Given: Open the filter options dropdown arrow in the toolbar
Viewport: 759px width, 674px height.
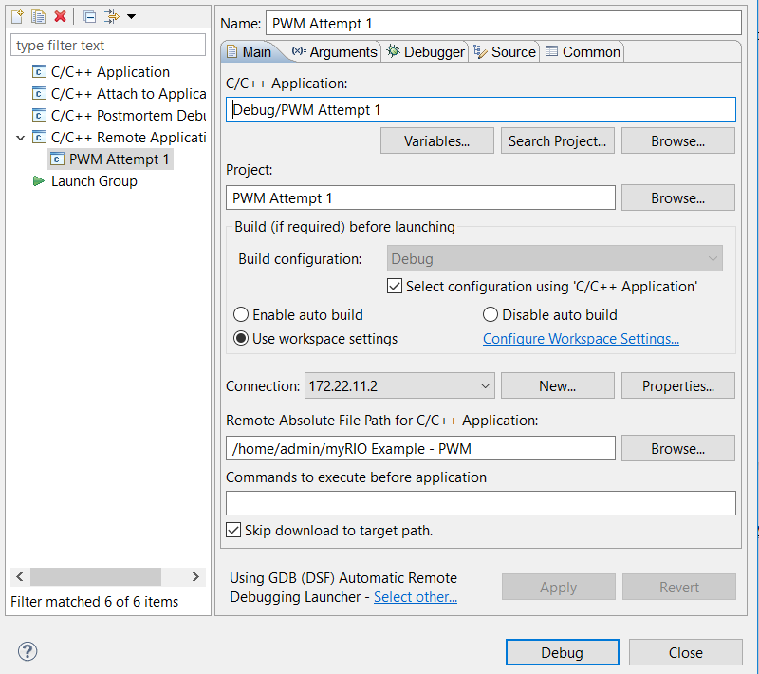Looking at the screenshot, I should point(131,16).
